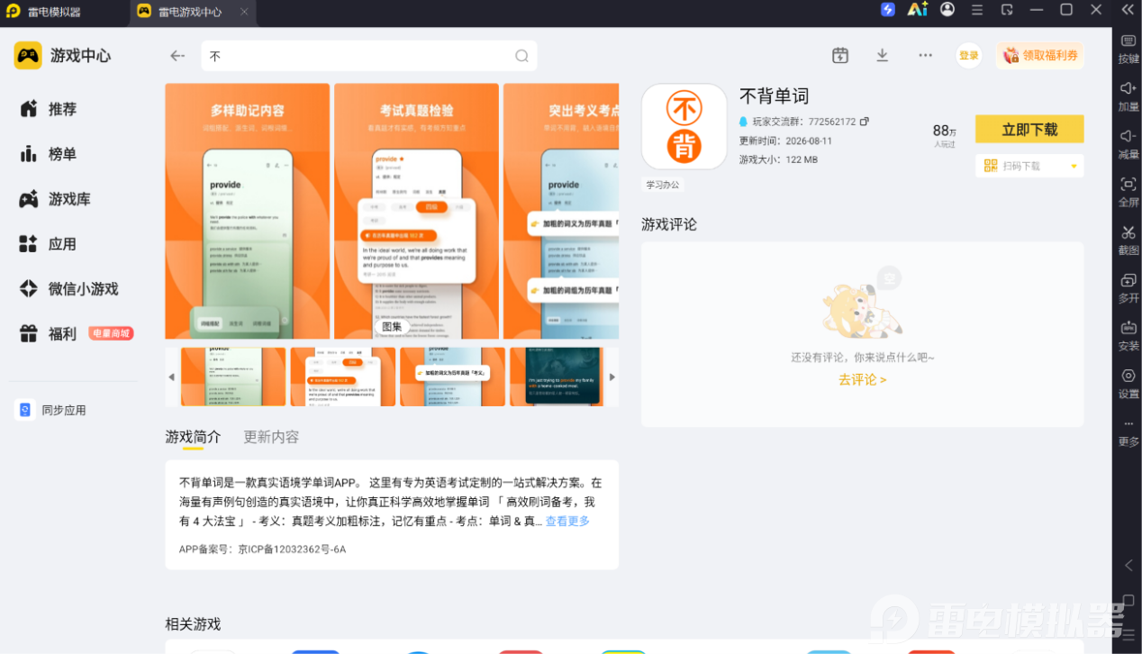Click the 图集 gallery button
The image size is (1142, 654).
click(391, 327)
